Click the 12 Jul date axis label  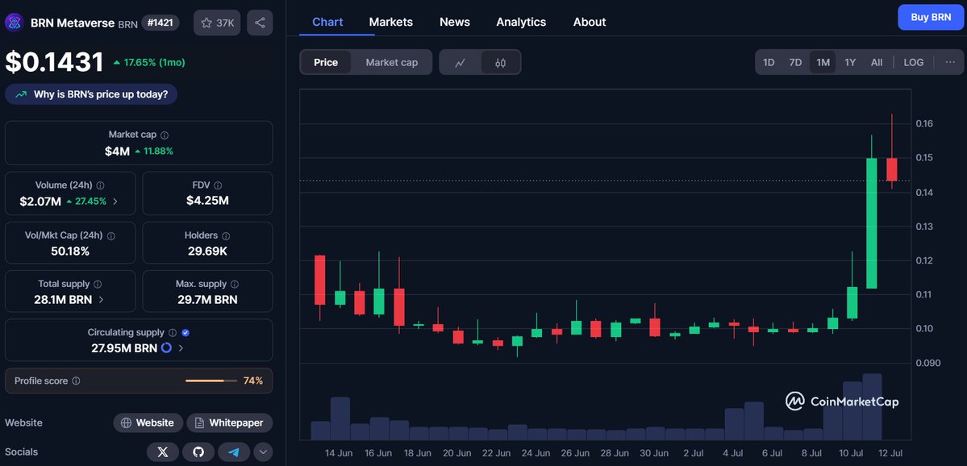[890, 453]
